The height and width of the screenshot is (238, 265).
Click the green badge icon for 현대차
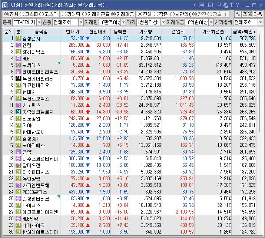pos(18,92)
